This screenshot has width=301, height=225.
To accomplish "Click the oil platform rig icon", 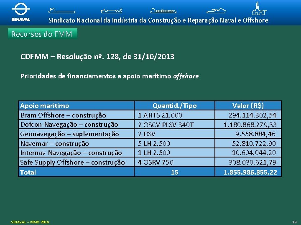I will coord(259,8).
